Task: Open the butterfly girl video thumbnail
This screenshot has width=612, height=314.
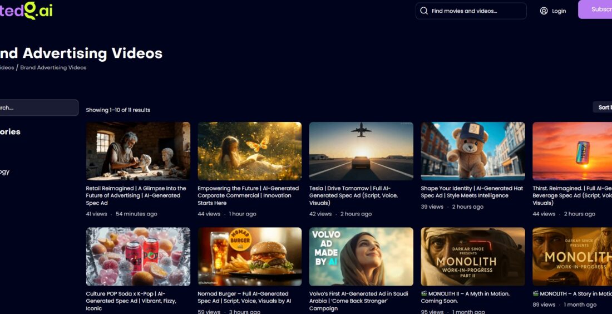Action: click(x=250, y=151)
